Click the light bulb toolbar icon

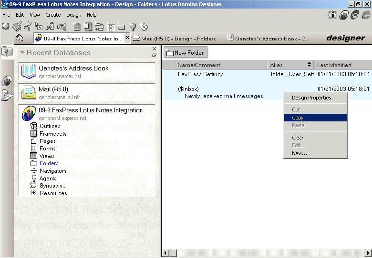133,27
